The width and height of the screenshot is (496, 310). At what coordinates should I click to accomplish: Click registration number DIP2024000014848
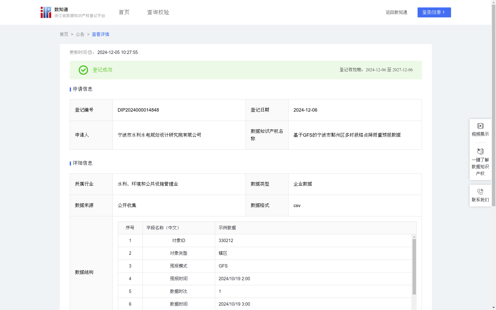coord(138,110)
